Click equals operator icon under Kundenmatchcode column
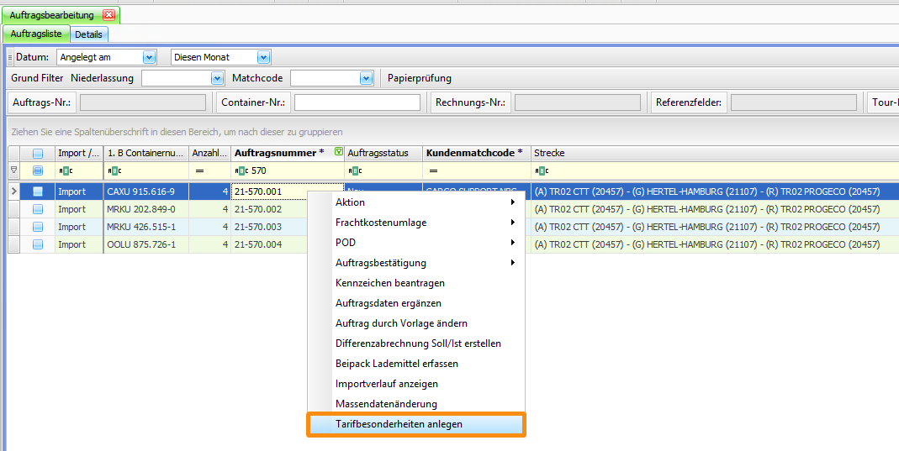899x451 pixels. click(431, 170)
